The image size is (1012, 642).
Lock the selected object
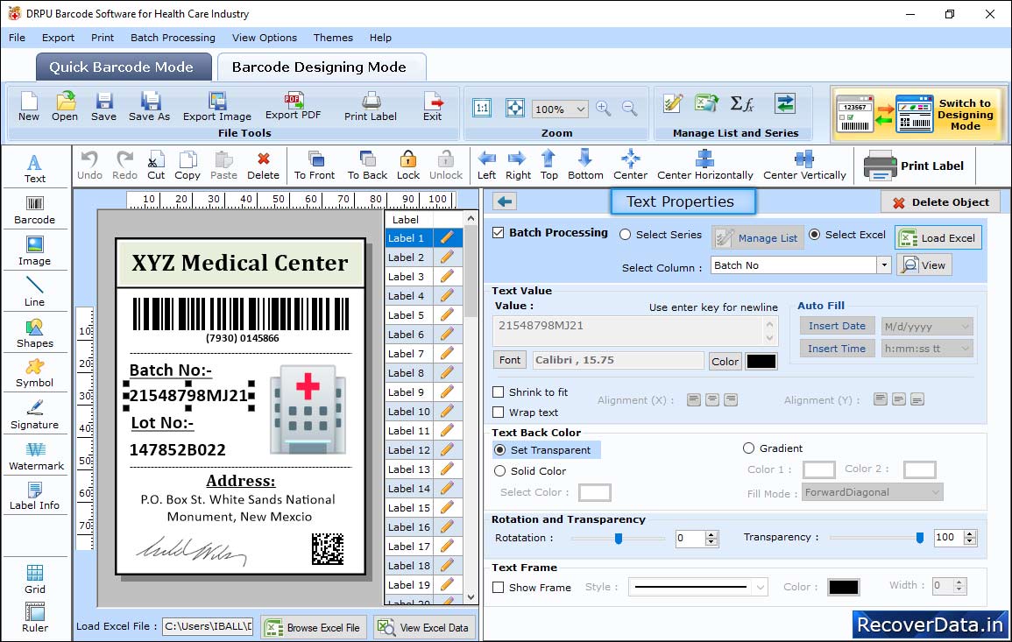click(408, 166)
